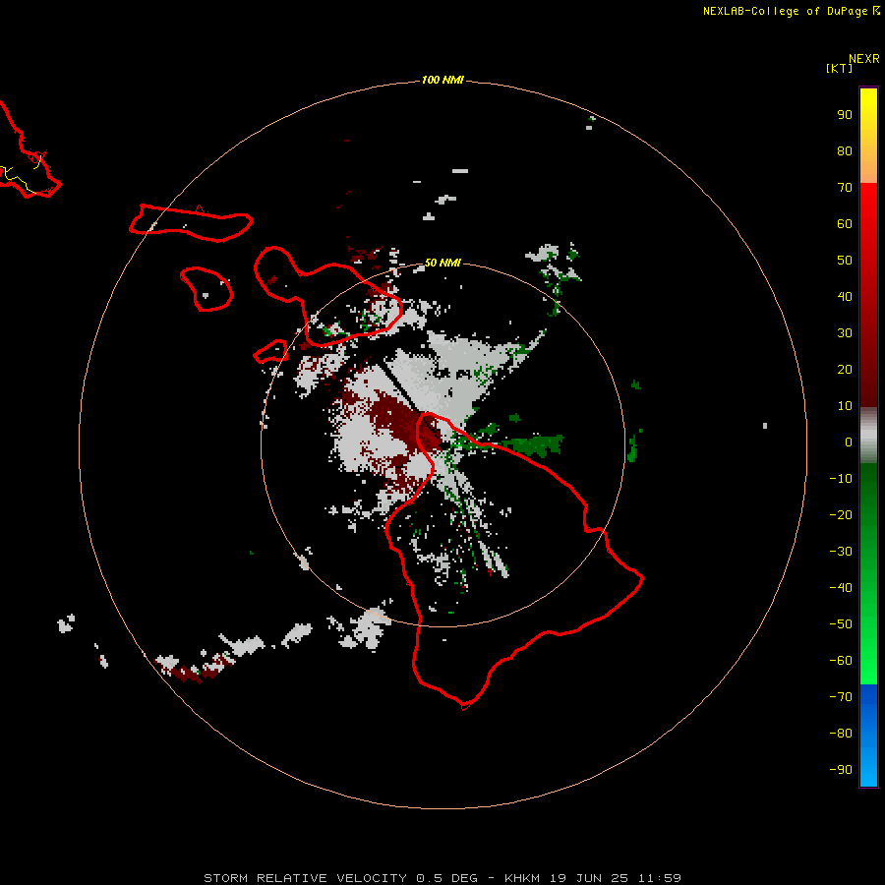This screenshot has width=885, height=885.
Task: Select the -60 value on the velocity scale
Action: pyautogui.click(x=841, y=661)
